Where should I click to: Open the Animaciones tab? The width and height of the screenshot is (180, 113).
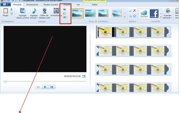point(32,5)
